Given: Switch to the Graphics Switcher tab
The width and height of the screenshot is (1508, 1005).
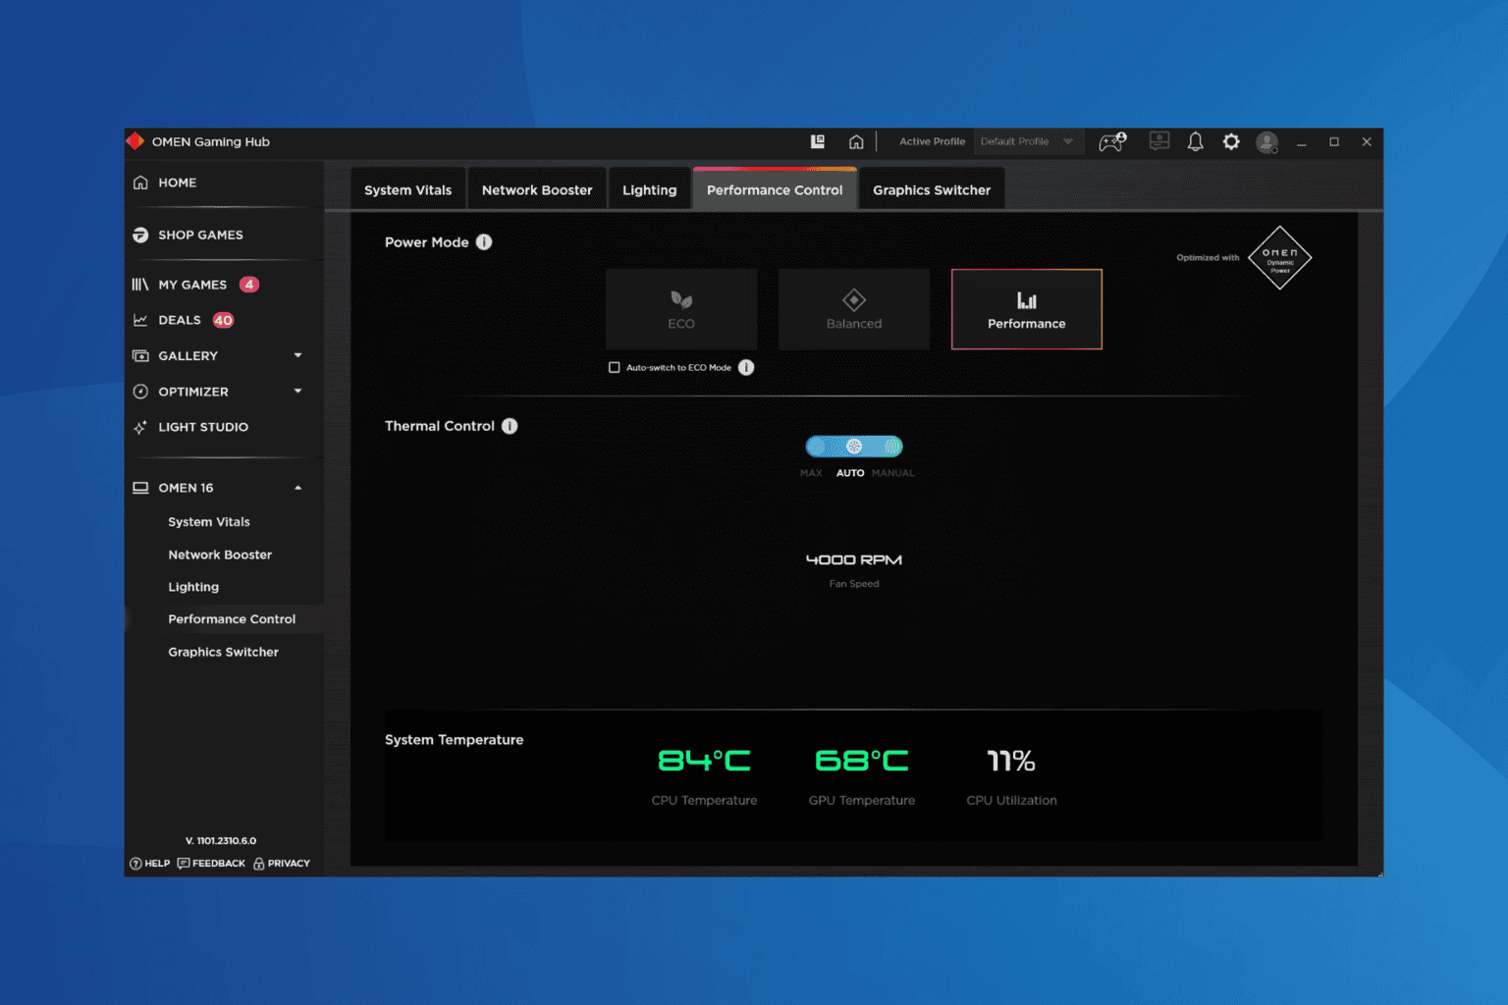Looking at the screenshot, I should coord(932,189).
